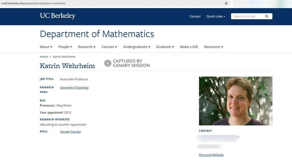The width and height of the screenshot is (292, 163).
Task: Expand the Undergraduate menu
Action: tap(137, 47)
